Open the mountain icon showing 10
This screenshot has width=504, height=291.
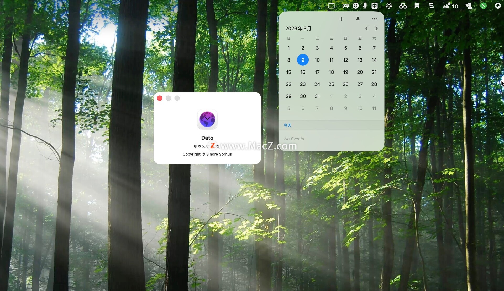(x=450, y=6)
